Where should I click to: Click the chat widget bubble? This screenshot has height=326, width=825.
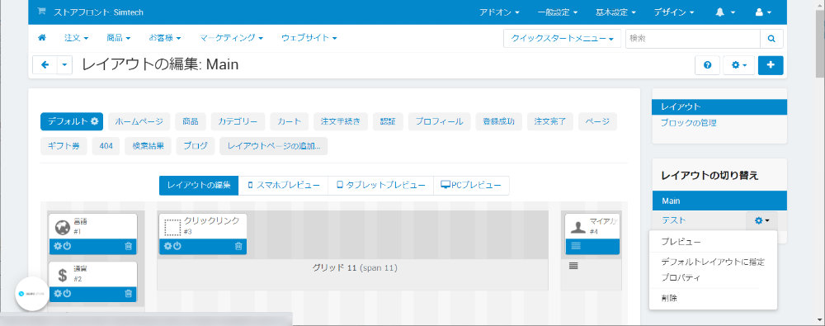pos(32,293)
